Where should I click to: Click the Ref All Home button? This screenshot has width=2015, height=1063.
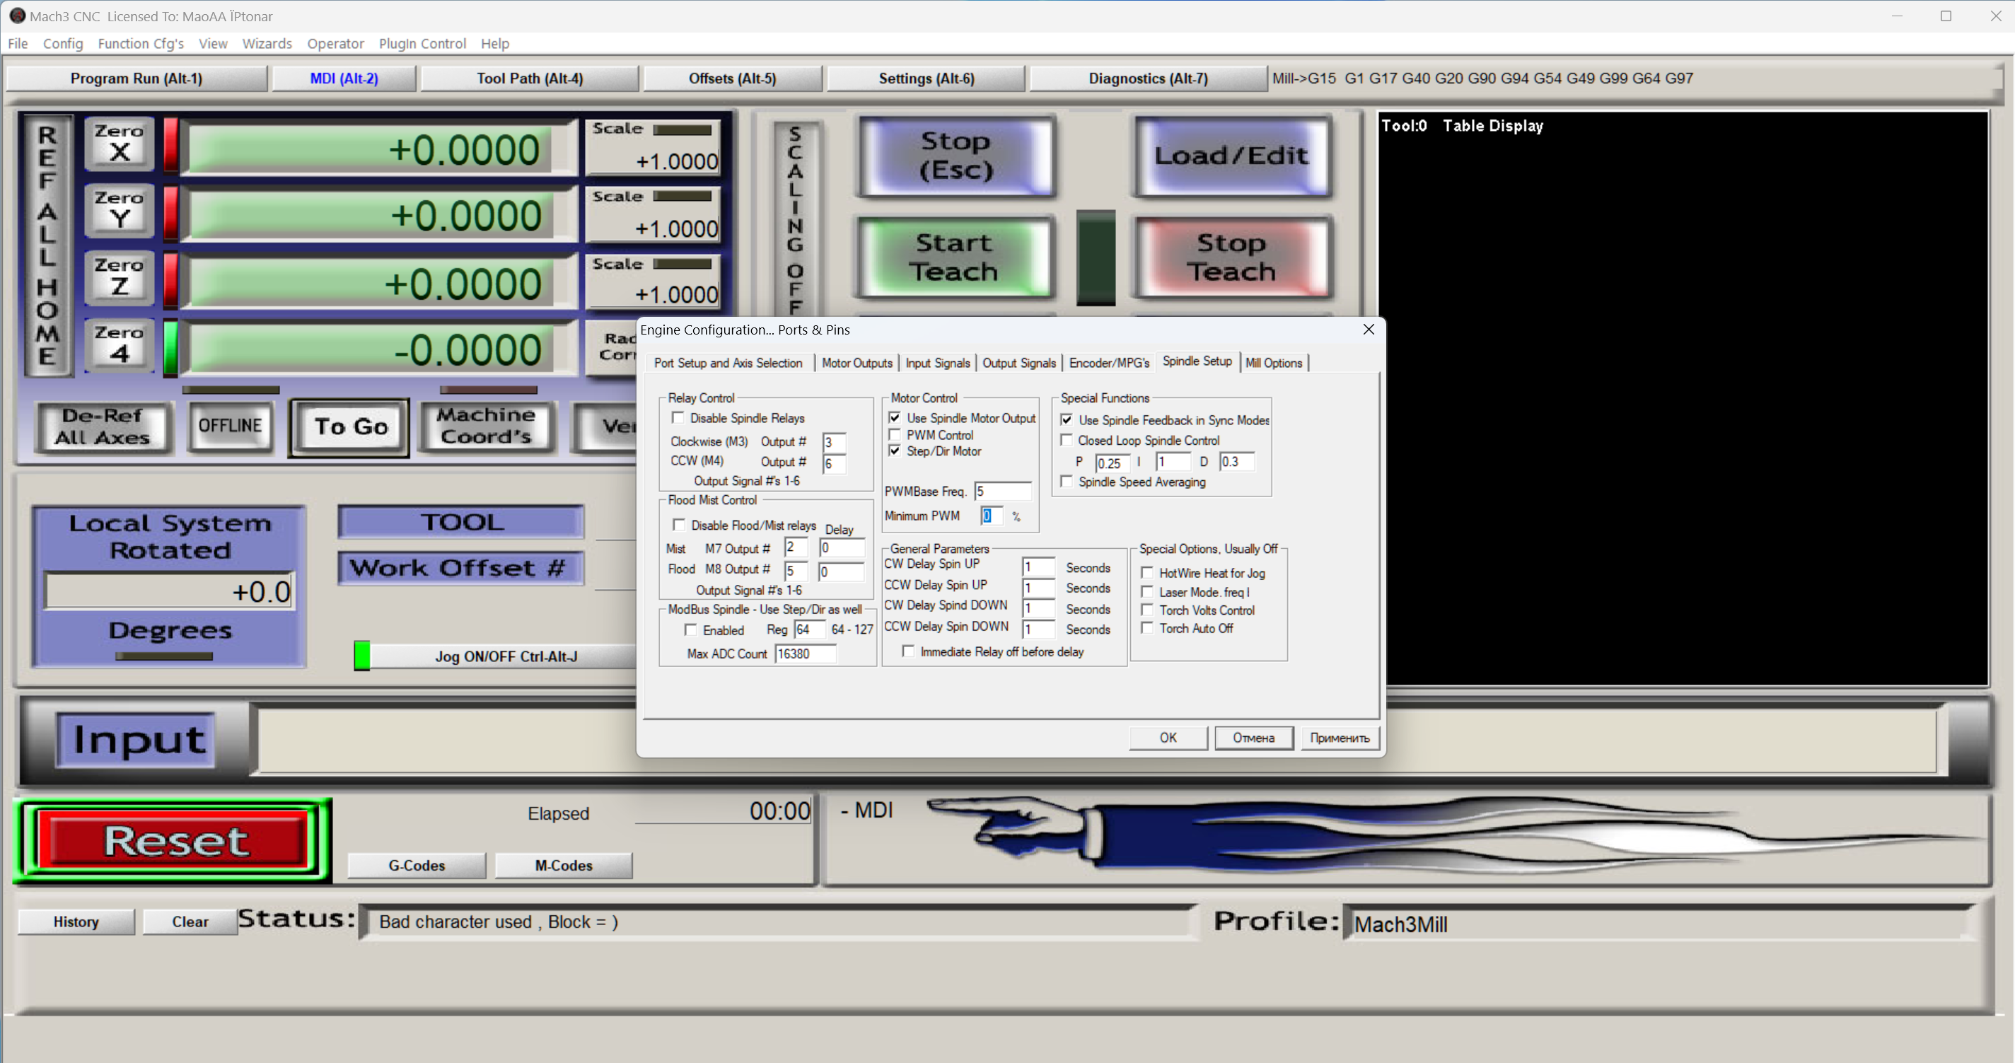pos(47,245)
